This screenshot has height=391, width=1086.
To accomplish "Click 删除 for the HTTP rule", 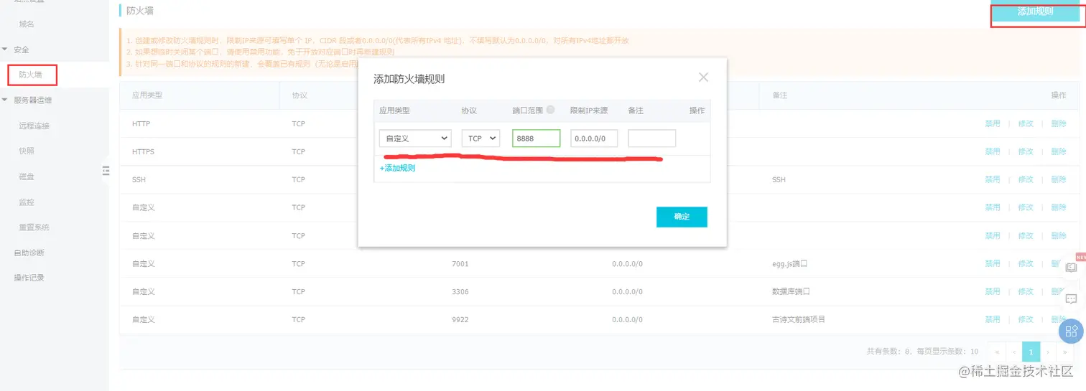I will 1059,123.
